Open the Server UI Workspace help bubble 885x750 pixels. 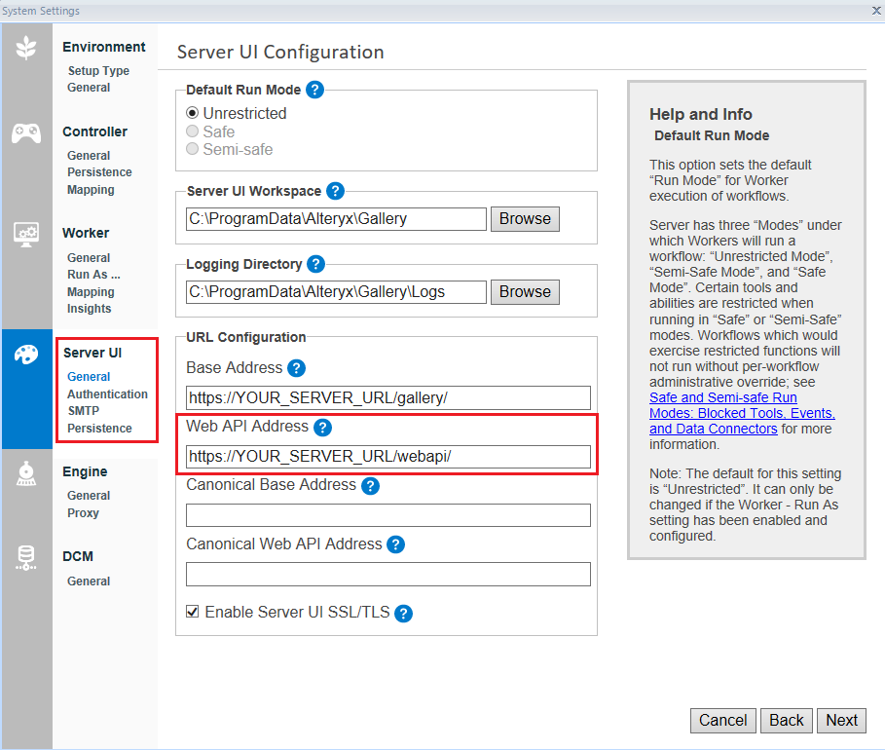(336, 191)
